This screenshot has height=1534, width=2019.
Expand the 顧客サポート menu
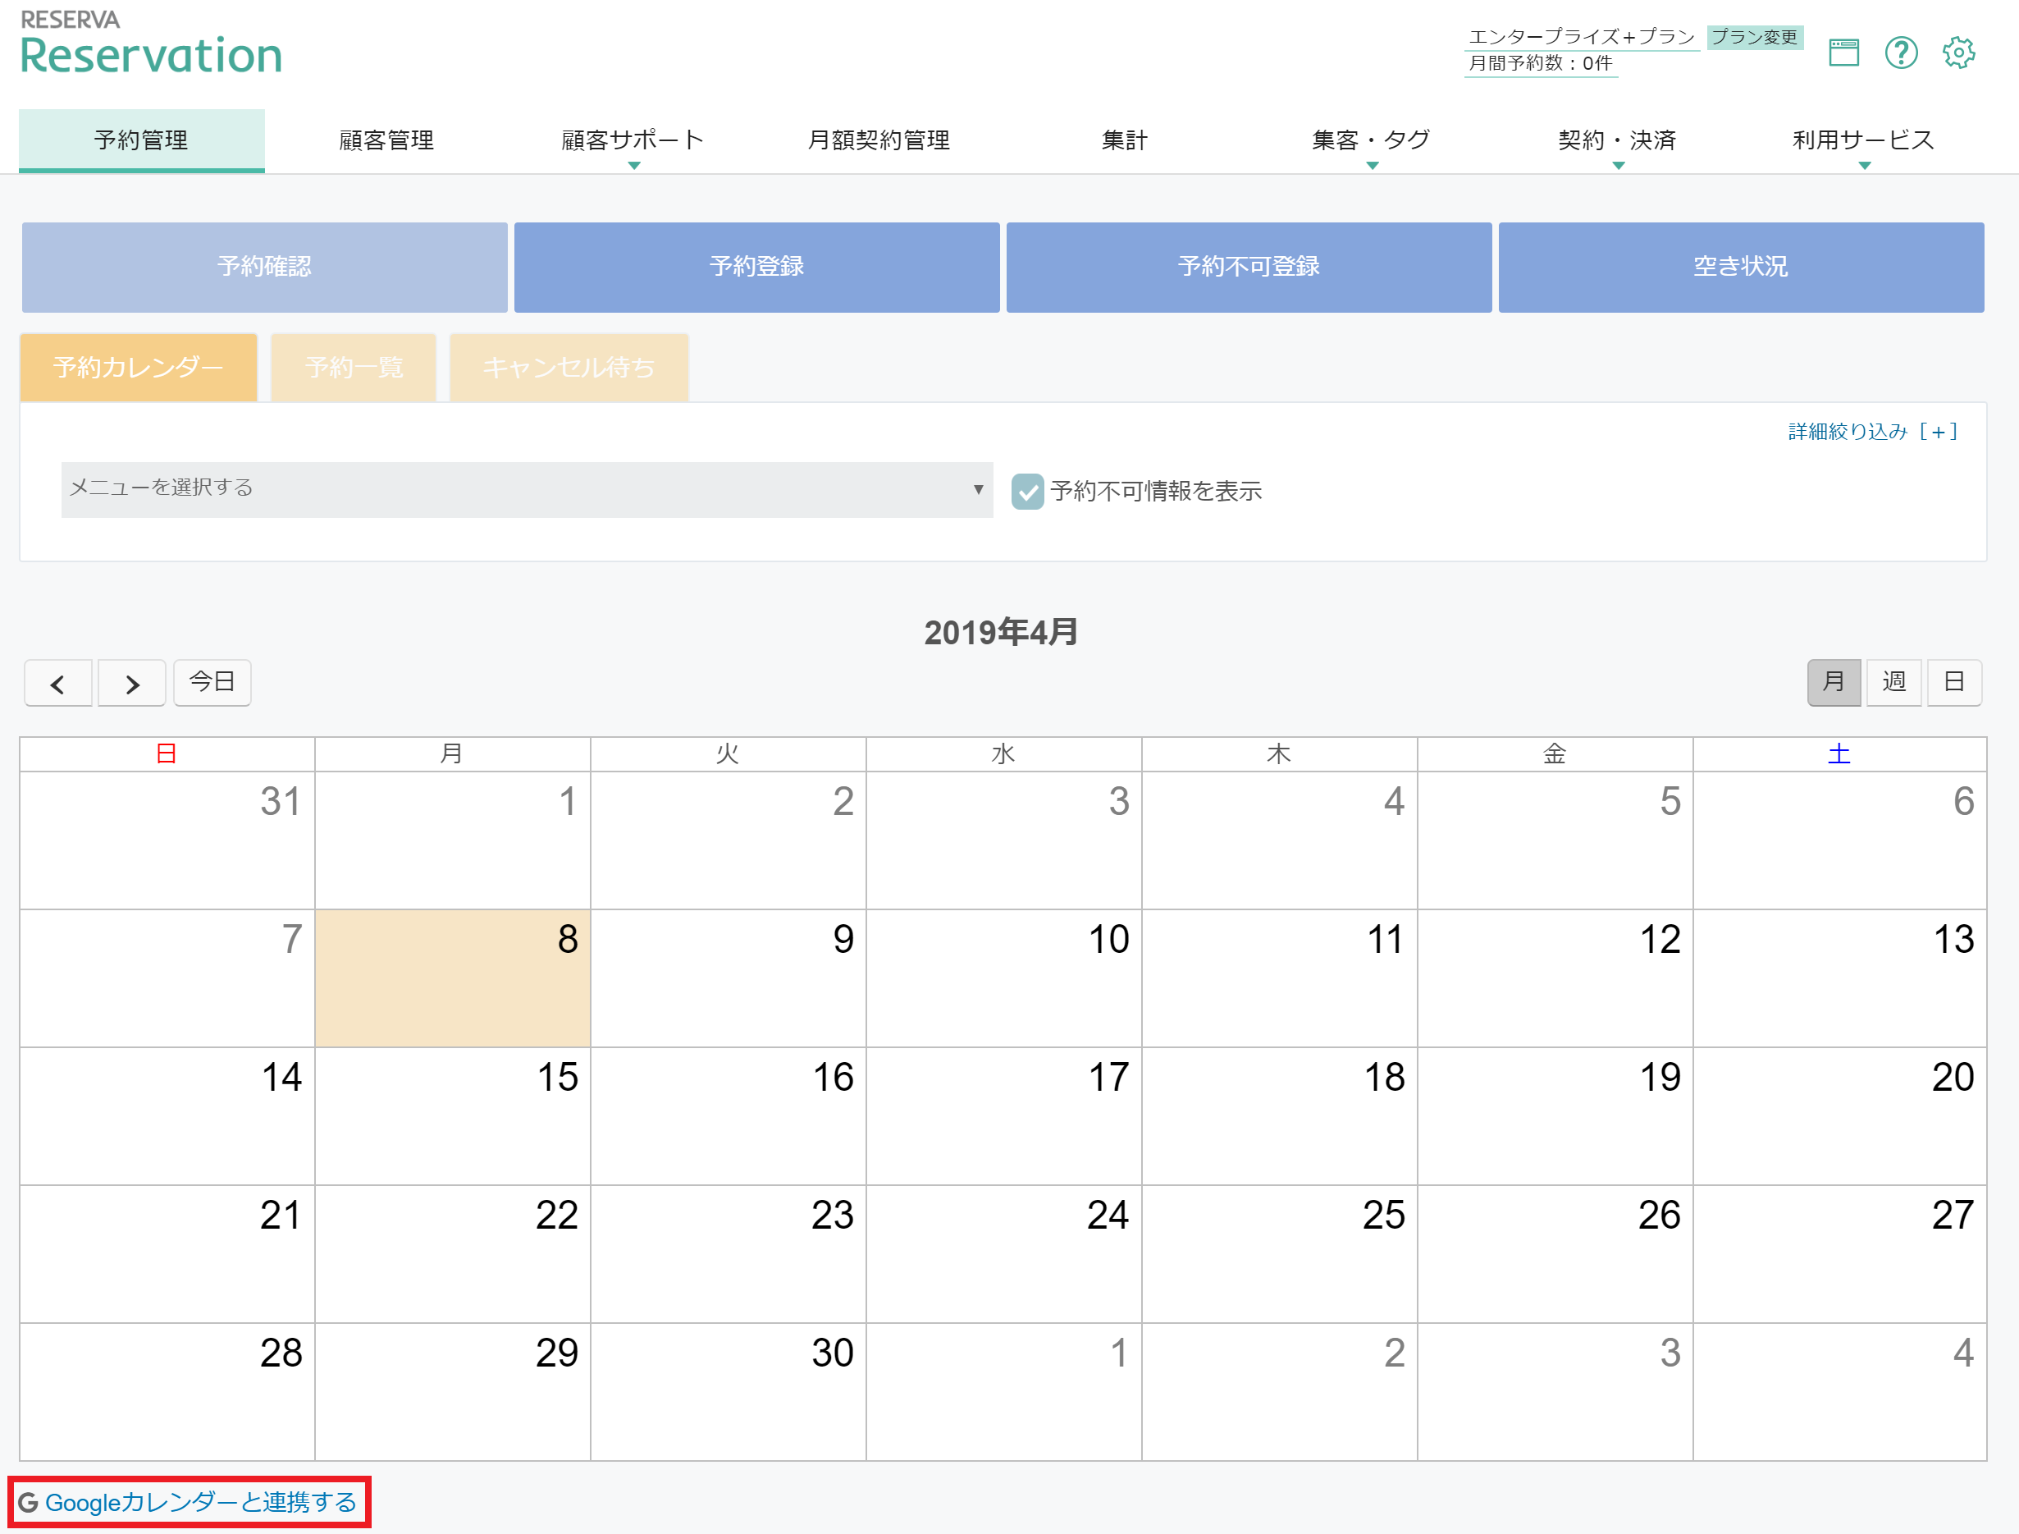tap(633, 140)
